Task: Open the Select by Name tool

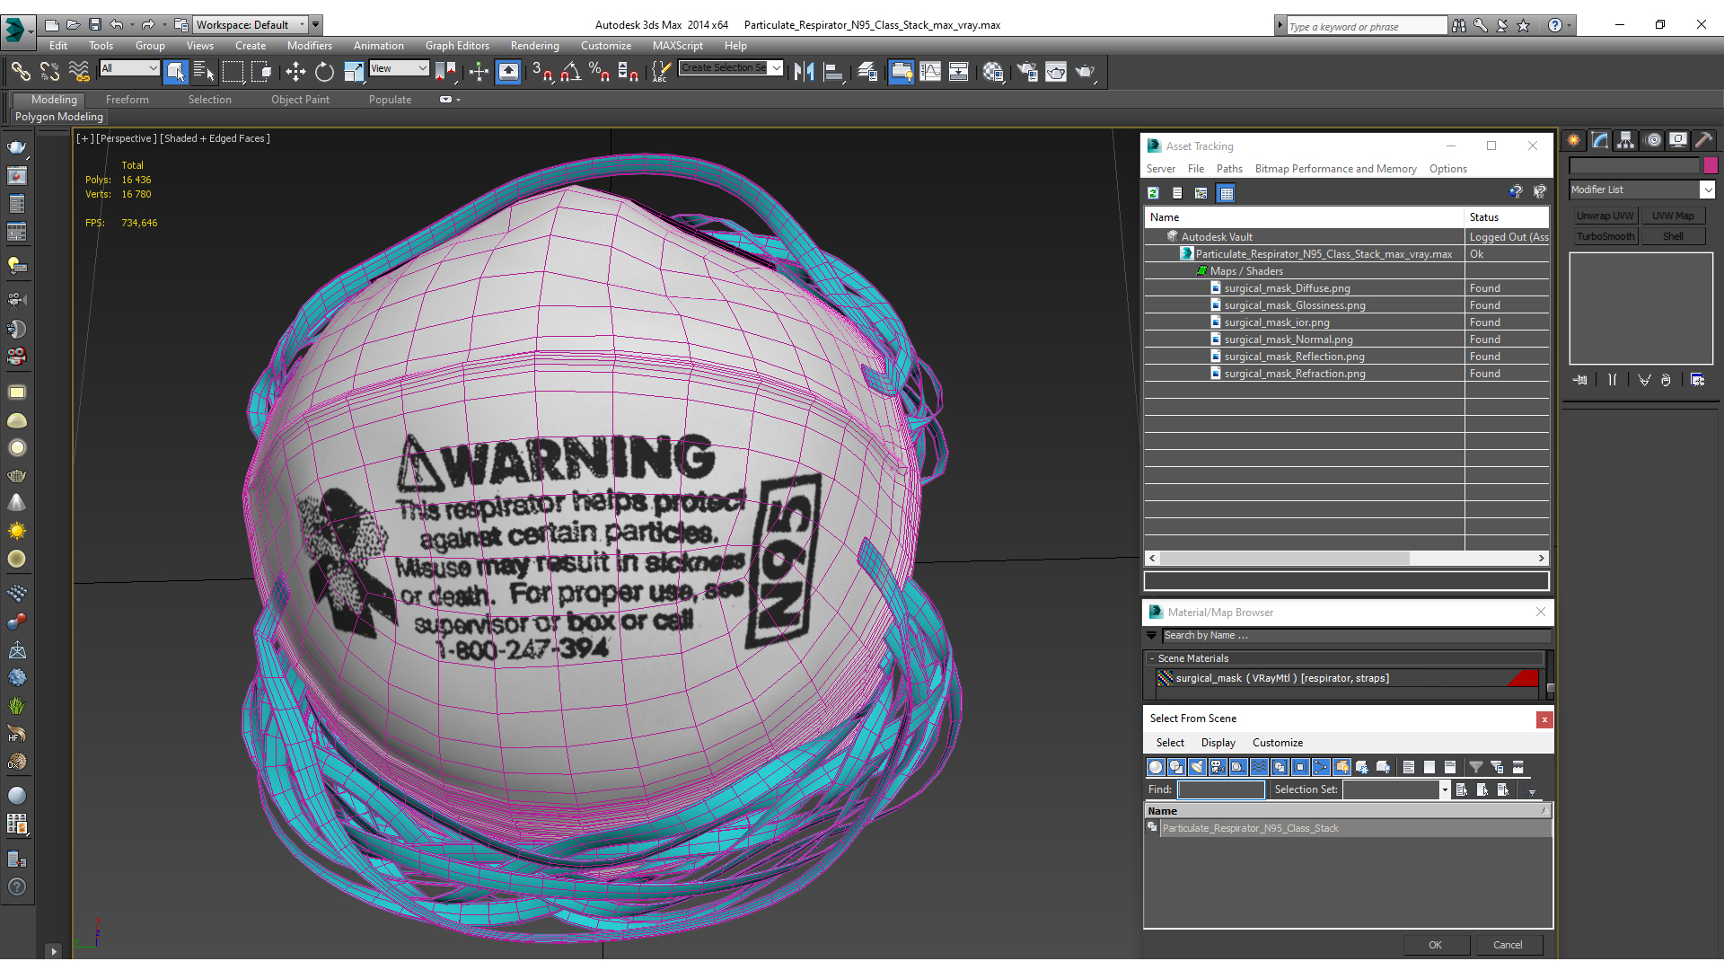Action: 204,72
